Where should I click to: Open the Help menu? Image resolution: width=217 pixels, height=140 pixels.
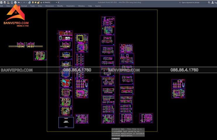[x=90, y=6]
